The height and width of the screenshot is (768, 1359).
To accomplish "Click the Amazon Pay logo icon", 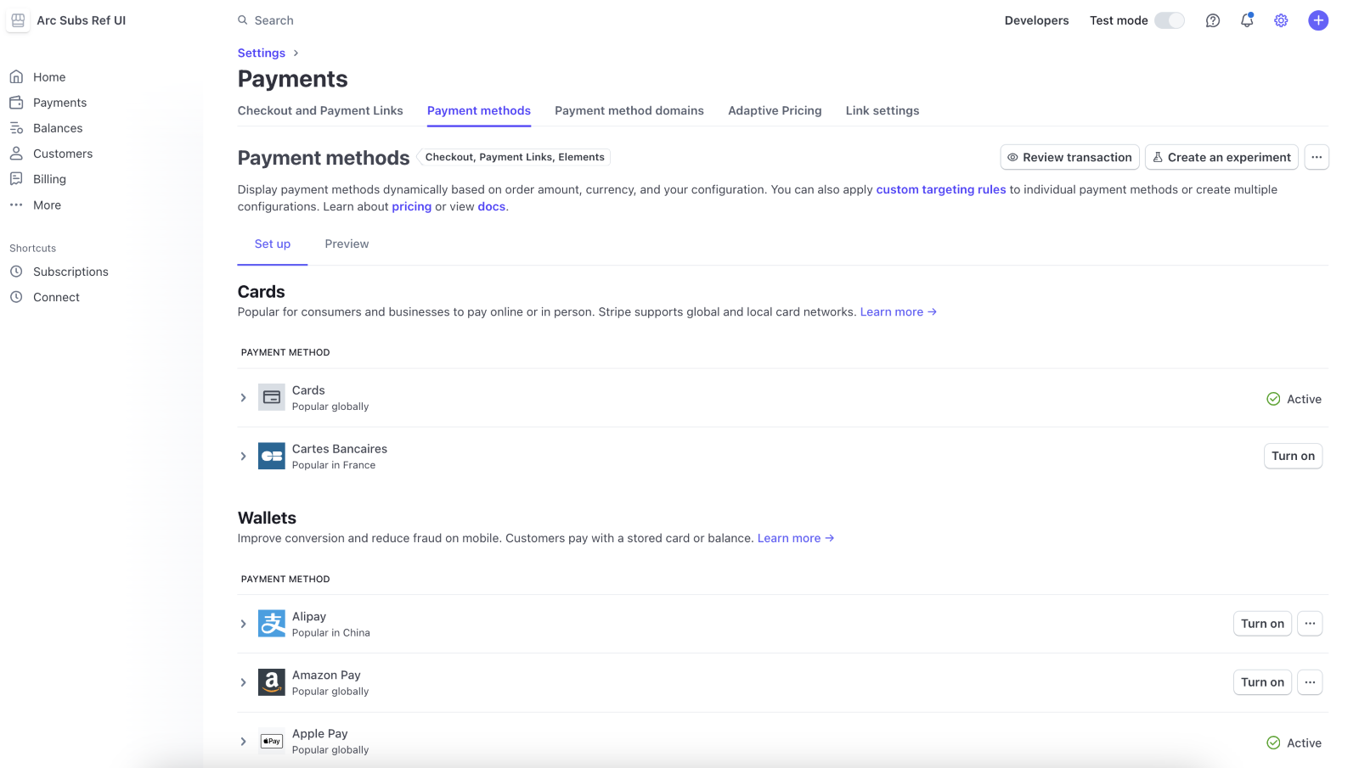I will (x=272, y=682).
